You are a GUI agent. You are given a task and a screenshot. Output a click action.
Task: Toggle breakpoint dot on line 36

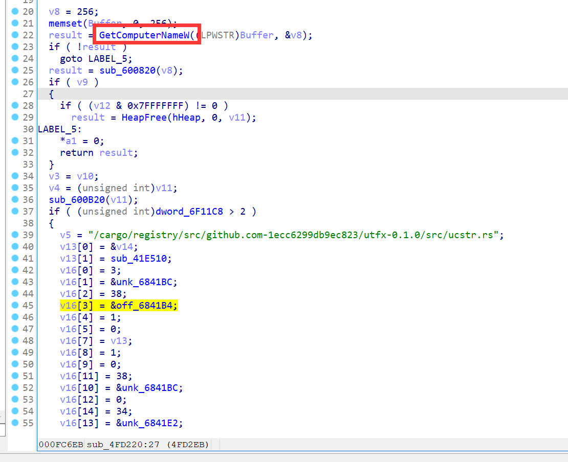click(x=15, y=199)
